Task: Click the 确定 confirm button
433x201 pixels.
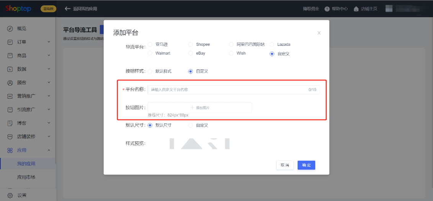Action: (306, 165)
